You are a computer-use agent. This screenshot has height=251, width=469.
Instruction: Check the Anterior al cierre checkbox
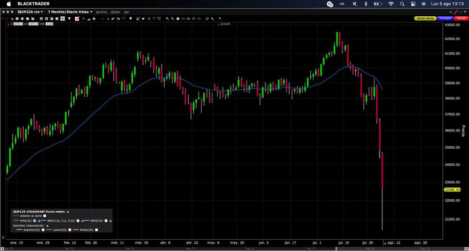pyautogui.click(x=45, y=216)
